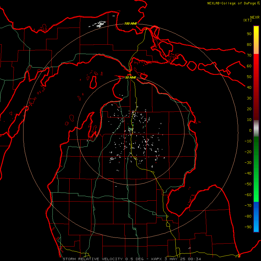
Task: Click the 00:34 timestamp
Action: coord(194,259)
